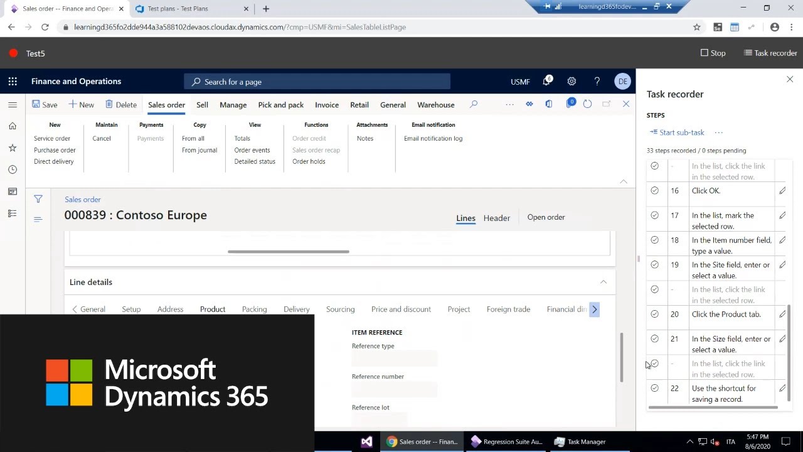
Task: Collapse the Line details section
Action: coord(604,282)
